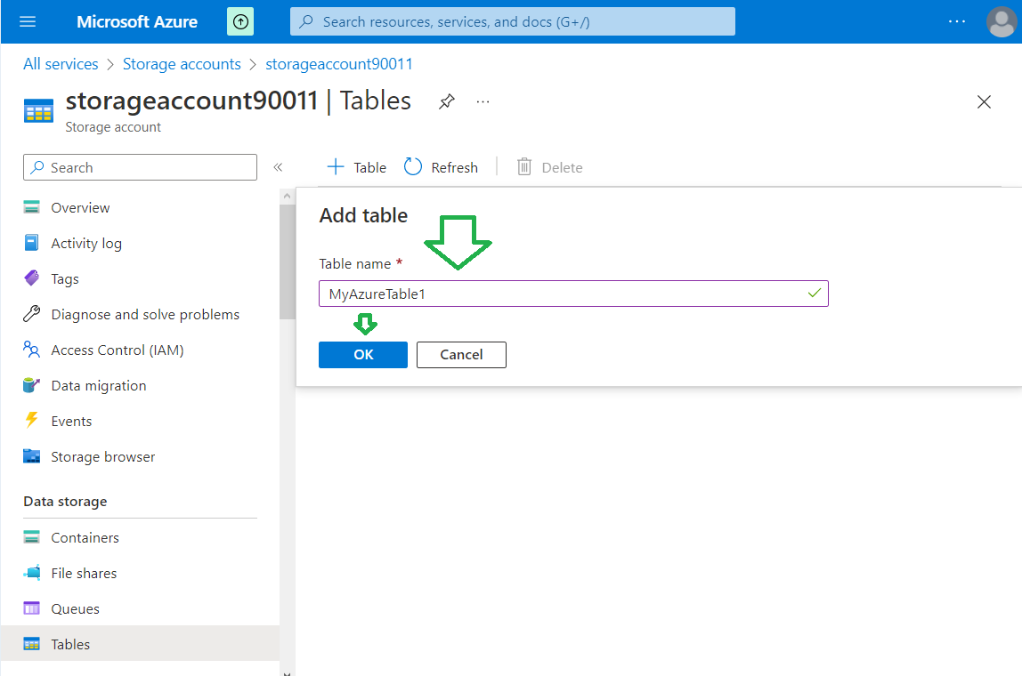Click the sidebar scroll up arrow

(x=288, y=196)
